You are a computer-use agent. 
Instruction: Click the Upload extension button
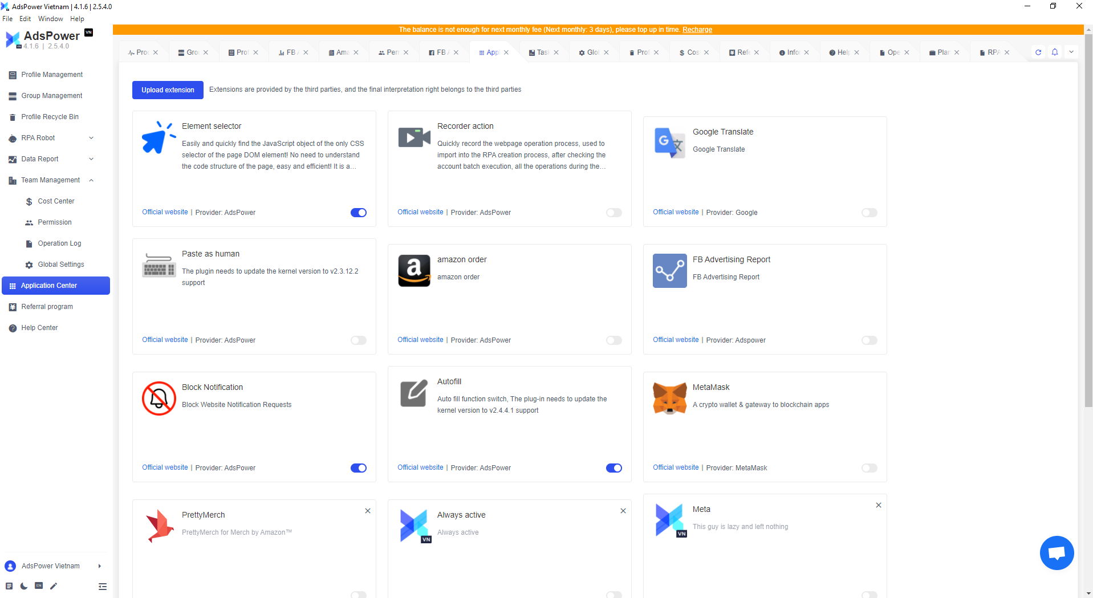pos(168,90)
